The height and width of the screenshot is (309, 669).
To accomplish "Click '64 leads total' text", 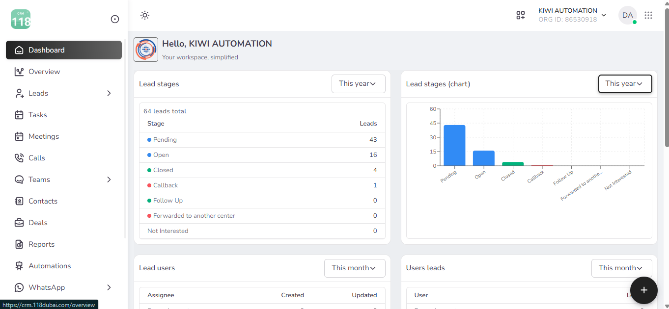I will pos(165,111).
